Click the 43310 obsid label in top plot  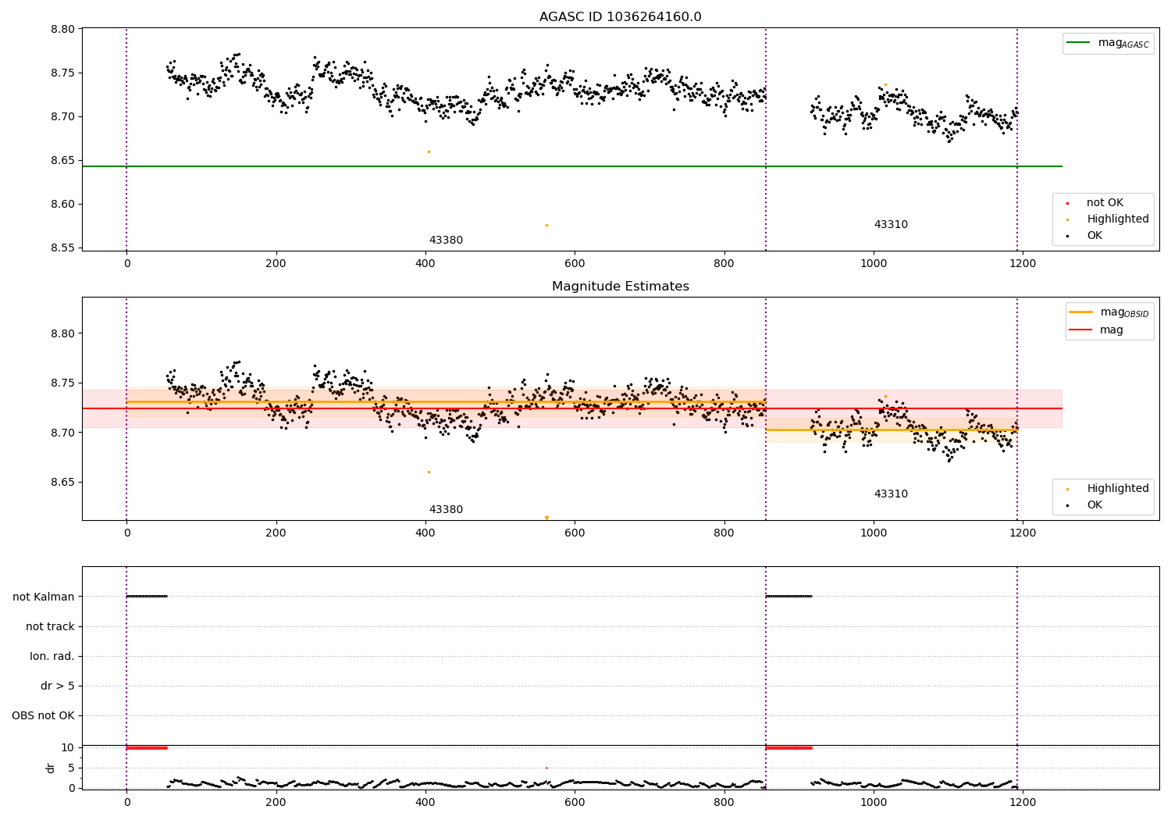click(x=891, y=225)
